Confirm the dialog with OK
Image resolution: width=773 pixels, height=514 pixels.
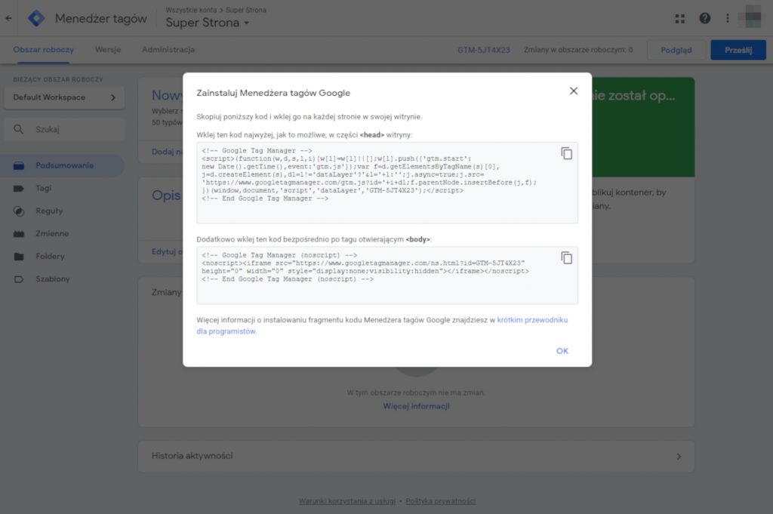pos(562,351)
